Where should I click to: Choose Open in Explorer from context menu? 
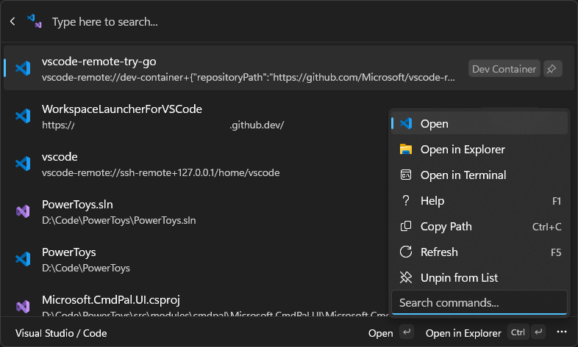[x=479, y=149]
